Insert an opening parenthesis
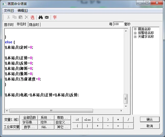Viewport: 165px width, 137px height. coord(98,120)
